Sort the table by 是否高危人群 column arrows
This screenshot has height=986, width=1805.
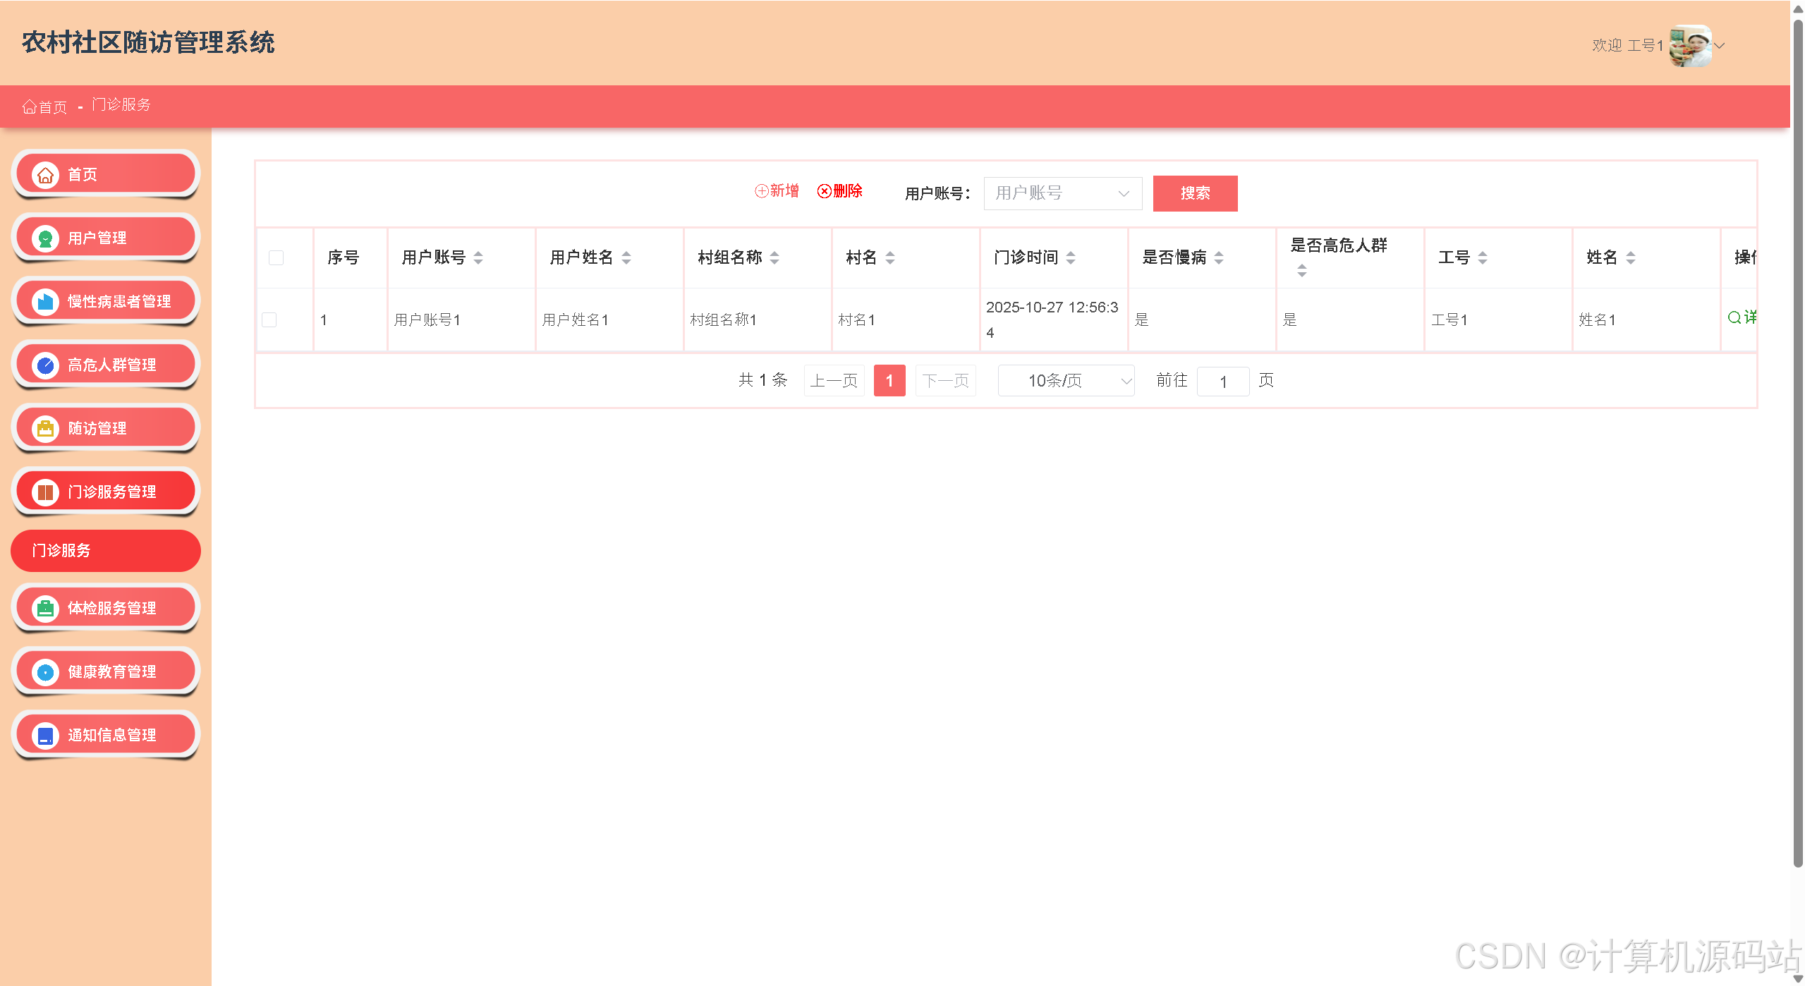[1302, 270]
